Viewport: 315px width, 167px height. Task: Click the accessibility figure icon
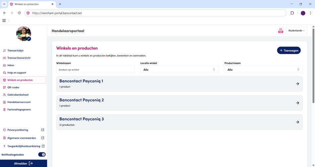(4, 146)
